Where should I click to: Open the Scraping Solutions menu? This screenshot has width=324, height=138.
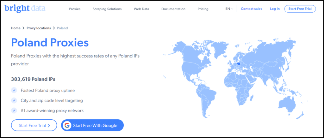[107, 9]
